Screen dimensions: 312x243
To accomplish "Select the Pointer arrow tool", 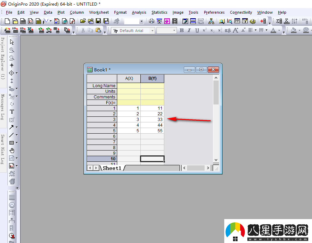I will click(12, 42).
